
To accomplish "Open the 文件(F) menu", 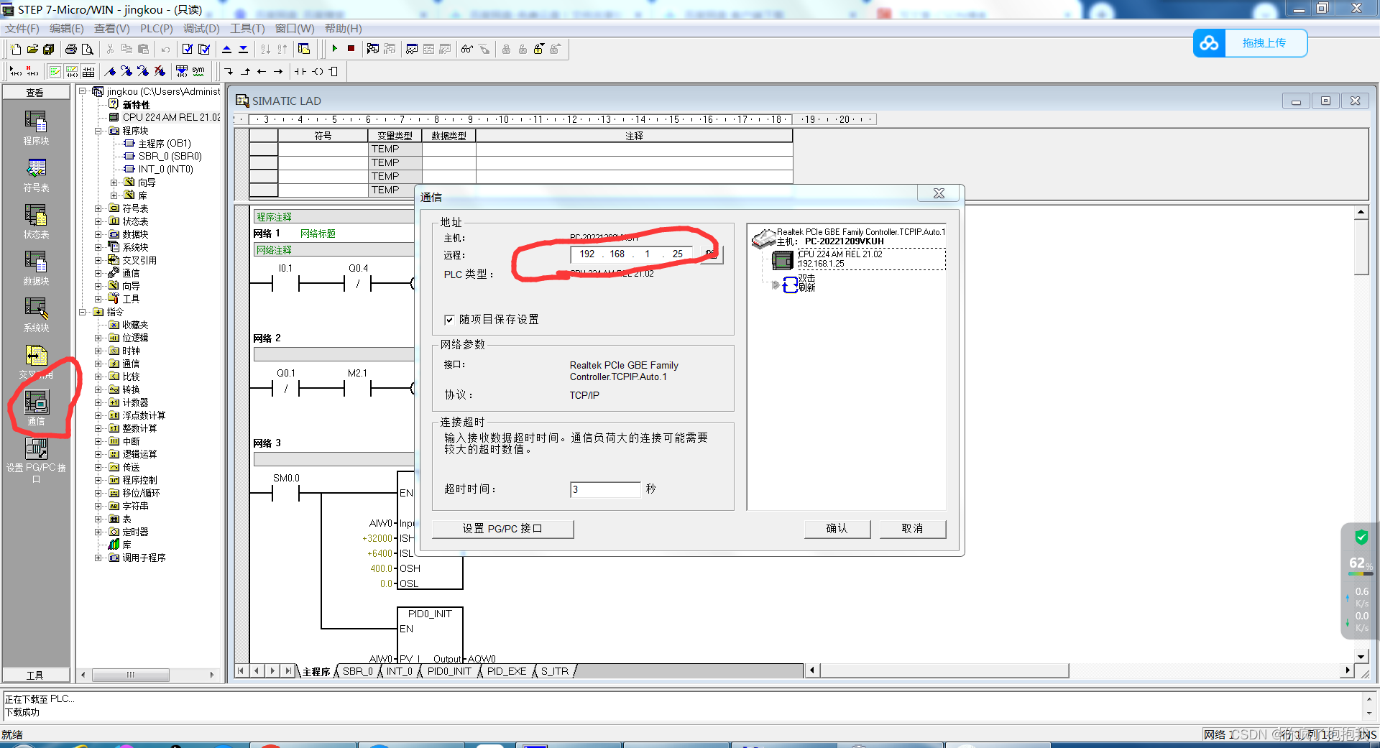I will click(22, 29).
